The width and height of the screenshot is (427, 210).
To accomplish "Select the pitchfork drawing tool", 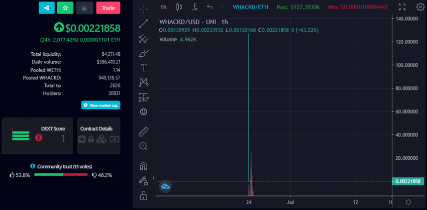I will click(144, 38).
